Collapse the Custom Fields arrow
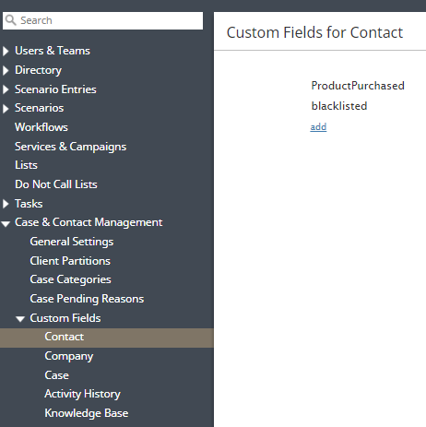The width and height of the screenshot is (426, 427). click(20, 319)
